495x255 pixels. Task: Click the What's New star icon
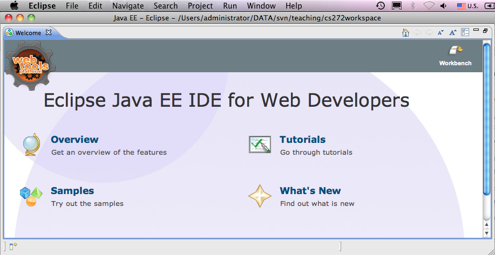(260, 196)
